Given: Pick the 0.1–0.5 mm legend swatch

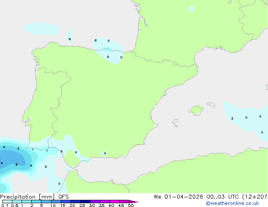Looking at the screenshot, I should tap(7, 202).
